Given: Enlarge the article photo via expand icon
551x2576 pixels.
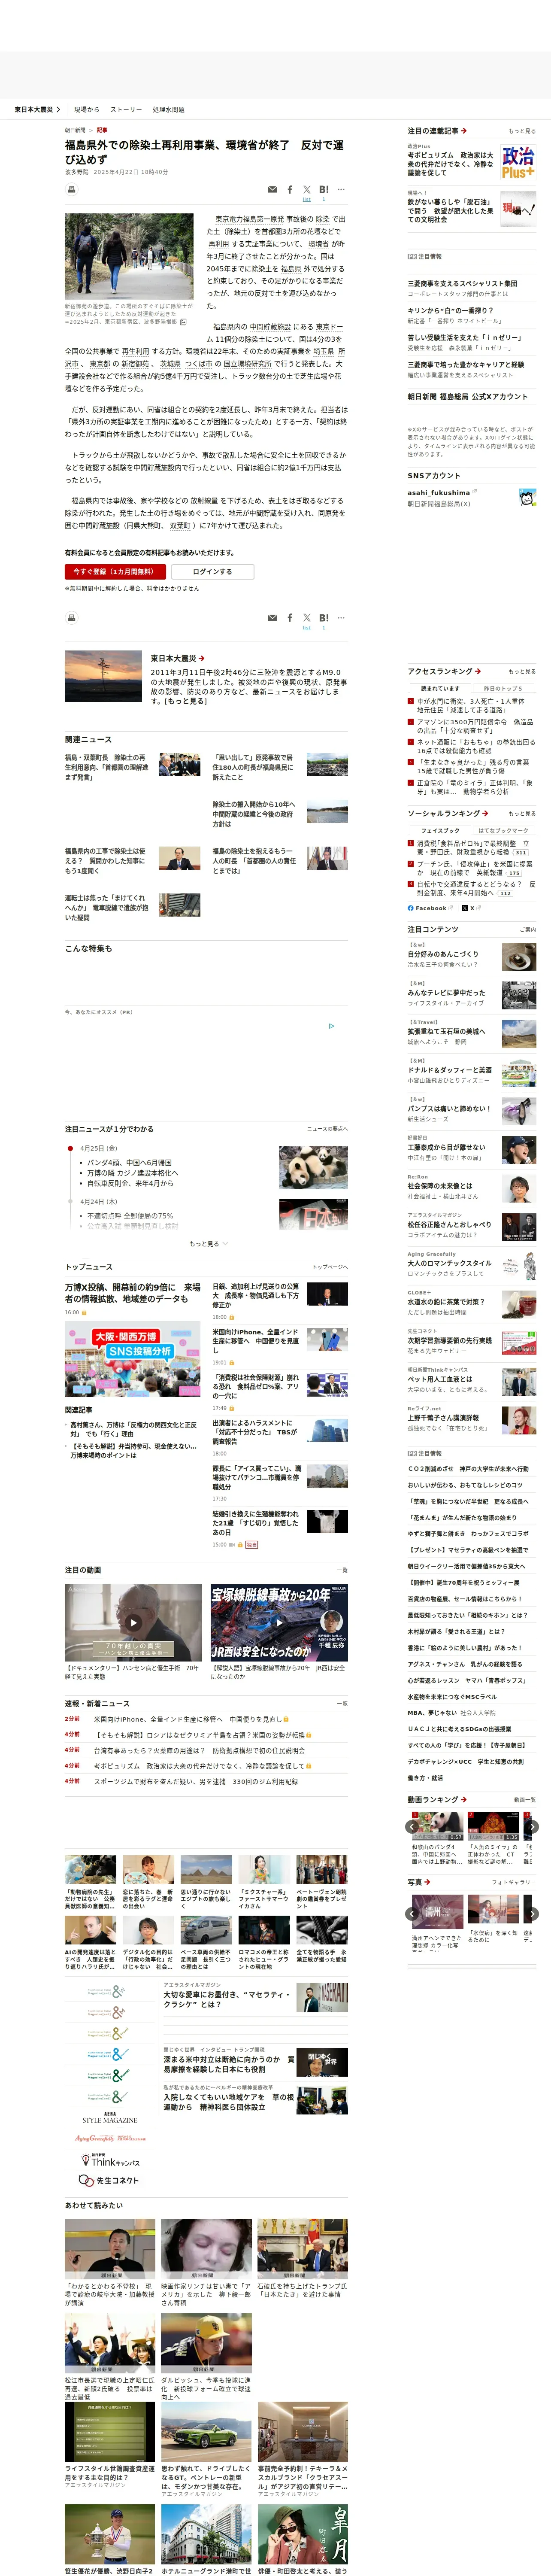Looking at the screenshot, I should 182,322.
